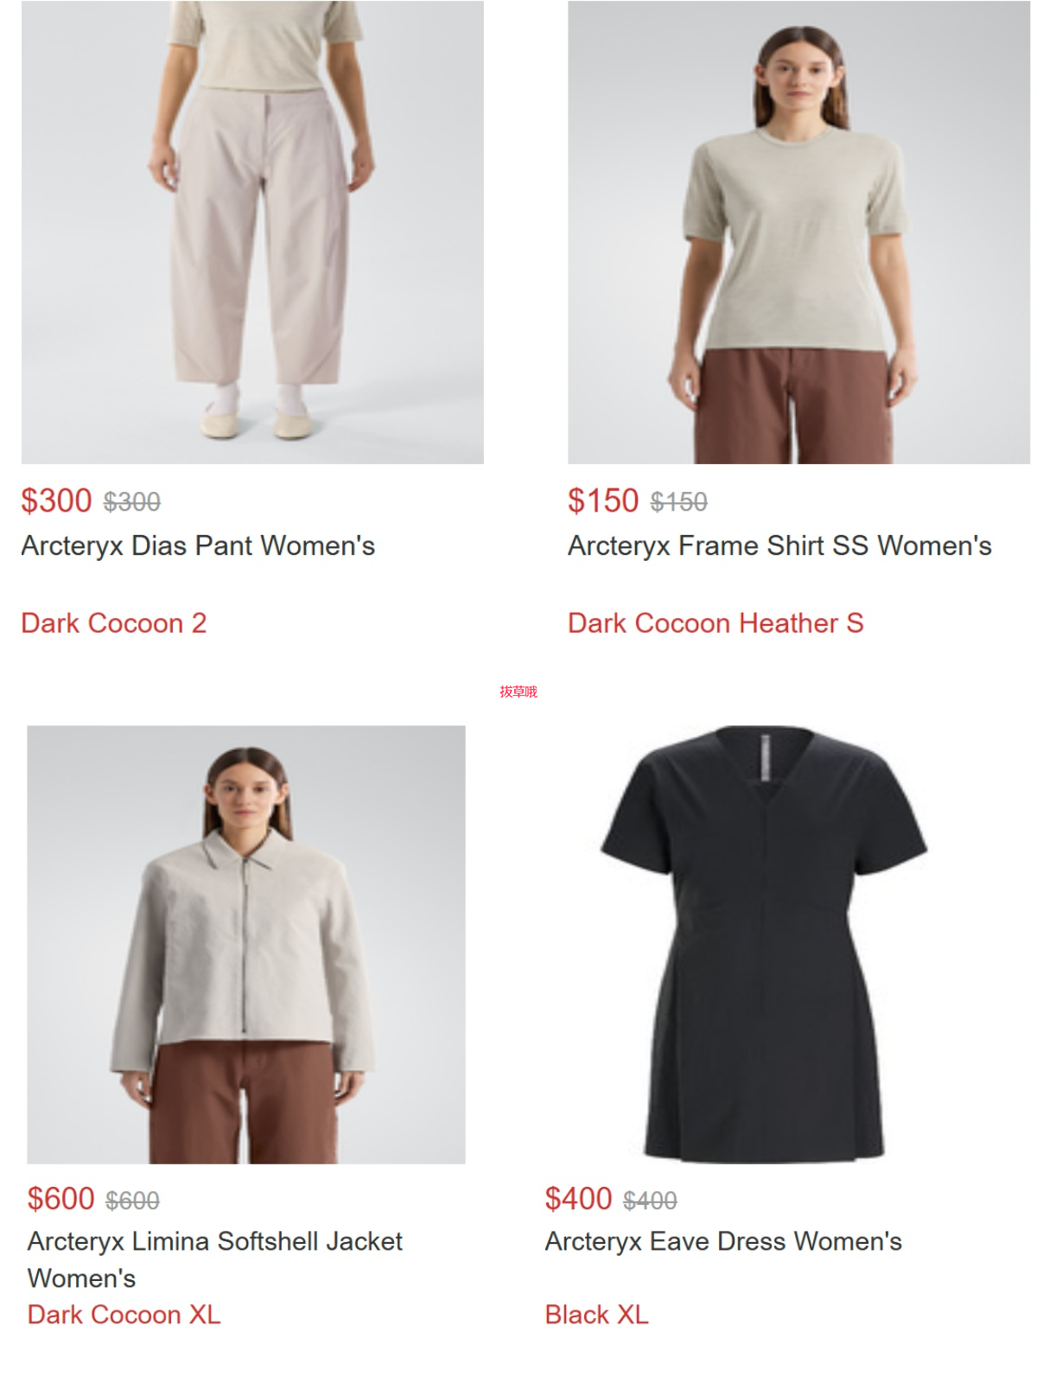Click the Arcteryx Eave Dress Women's title

[723, 1241]
